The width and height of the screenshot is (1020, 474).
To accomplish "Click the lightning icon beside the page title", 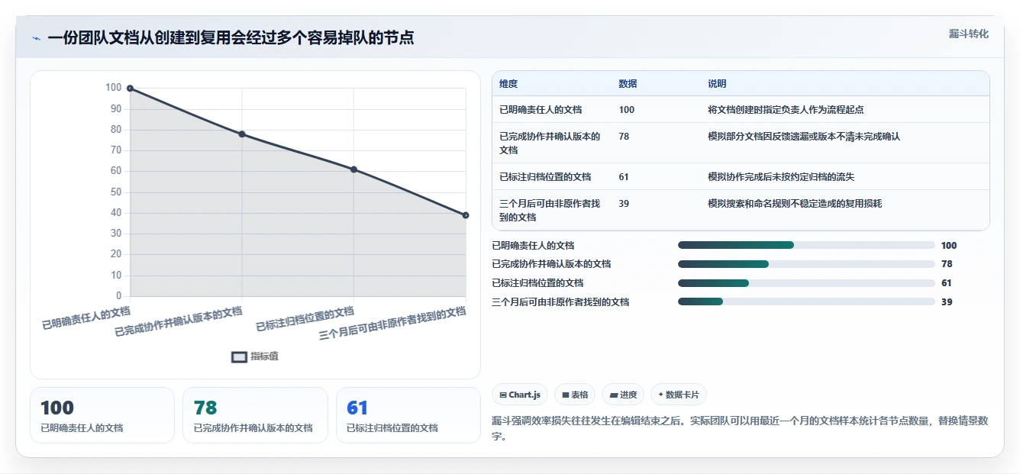I will click(37, 38).
